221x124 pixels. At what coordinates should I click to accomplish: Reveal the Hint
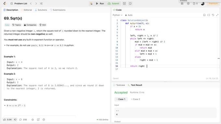point(43,25)
